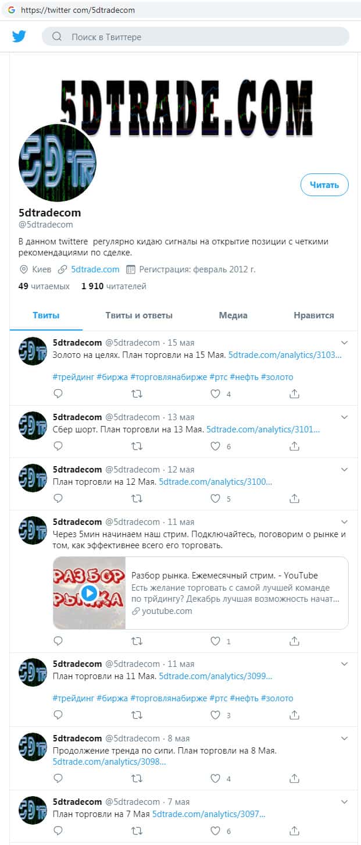Share the 15 мая gold tweet
Screen dimensions: 361x845
[x=295, y=394]
